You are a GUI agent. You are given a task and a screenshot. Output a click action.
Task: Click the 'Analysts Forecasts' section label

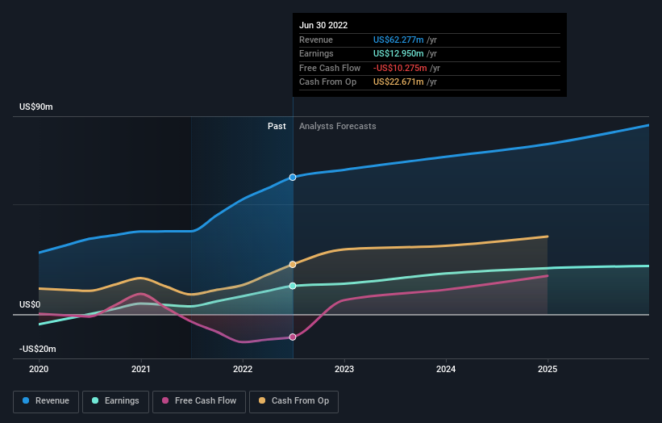click(337, 127)
